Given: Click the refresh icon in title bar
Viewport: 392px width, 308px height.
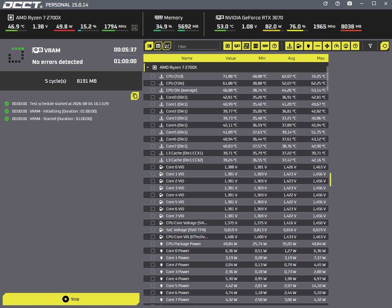Looking at the screenshot, I should point(326,4).
